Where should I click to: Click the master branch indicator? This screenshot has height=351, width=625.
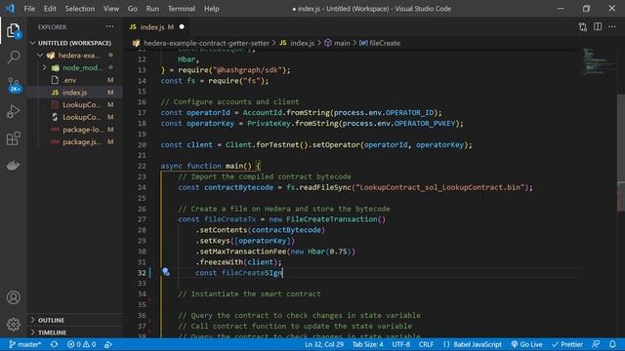click(24, 344)
